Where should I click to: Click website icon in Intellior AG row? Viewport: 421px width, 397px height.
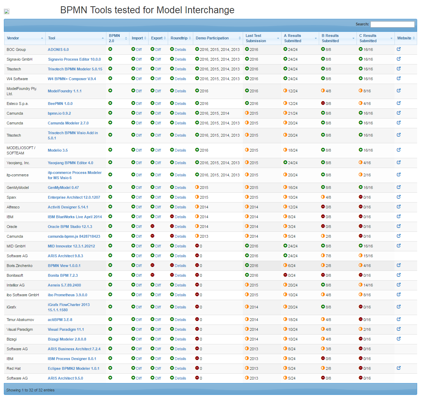click(399, 285)
